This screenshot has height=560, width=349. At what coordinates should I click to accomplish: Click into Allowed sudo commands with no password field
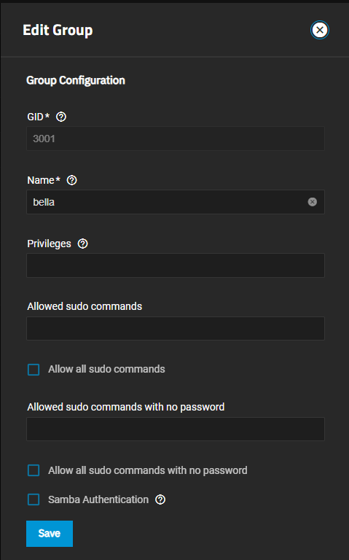[x=176, y=429]
